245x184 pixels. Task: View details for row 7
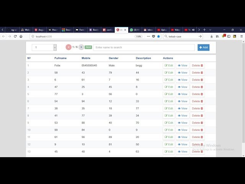click(x=183, y=108)
